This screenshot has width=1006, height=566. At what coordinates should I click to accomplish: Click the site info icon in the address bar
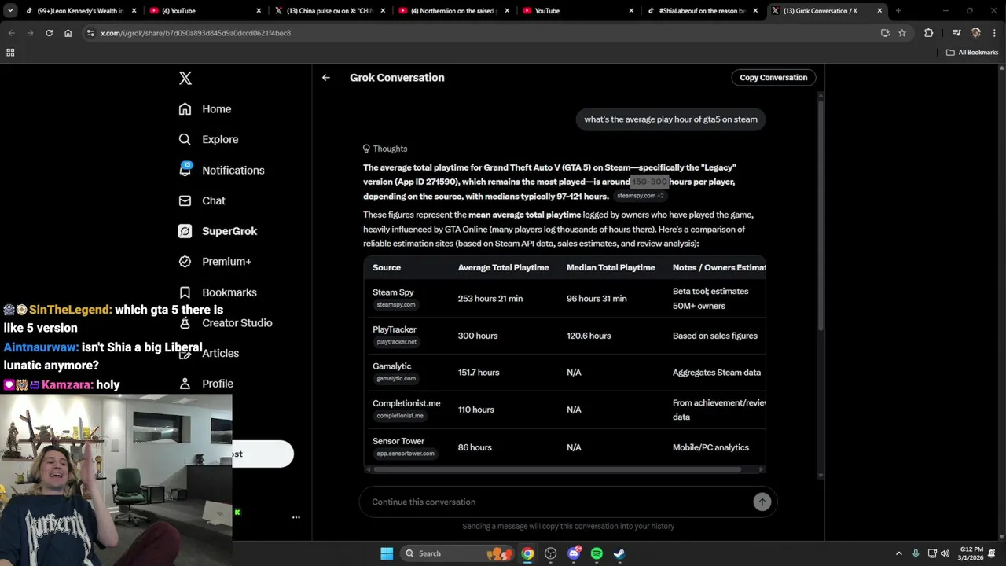pos(90,33)
